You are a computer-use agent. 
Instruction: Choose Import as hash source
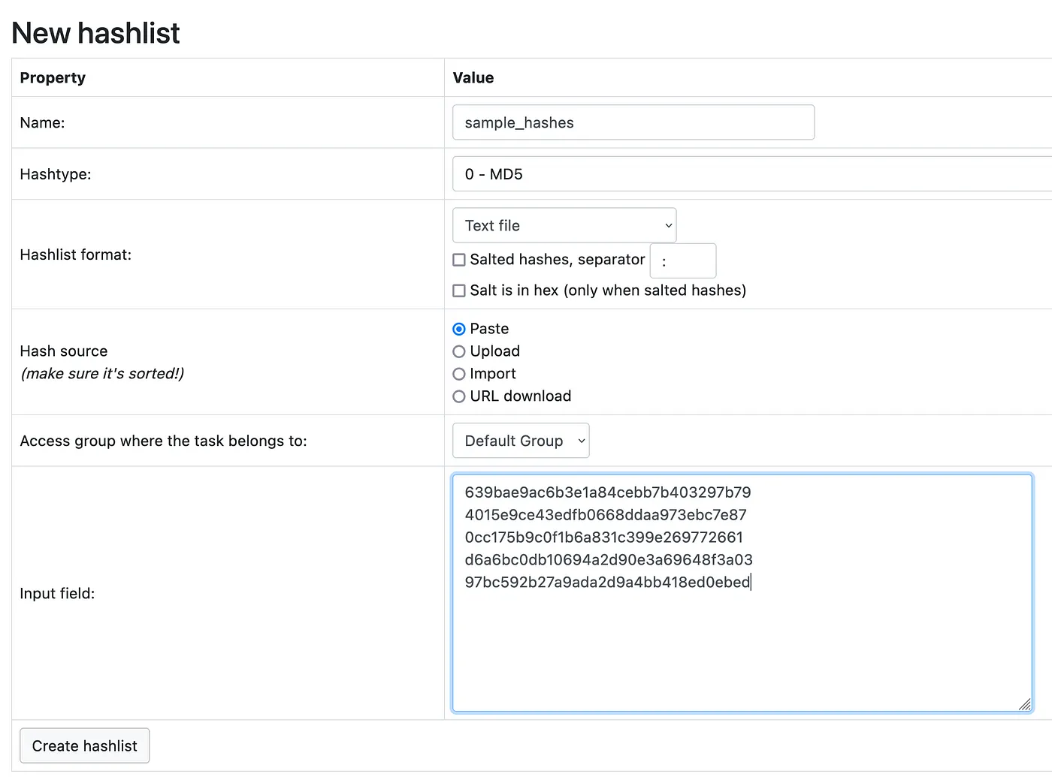click(459, 374)
